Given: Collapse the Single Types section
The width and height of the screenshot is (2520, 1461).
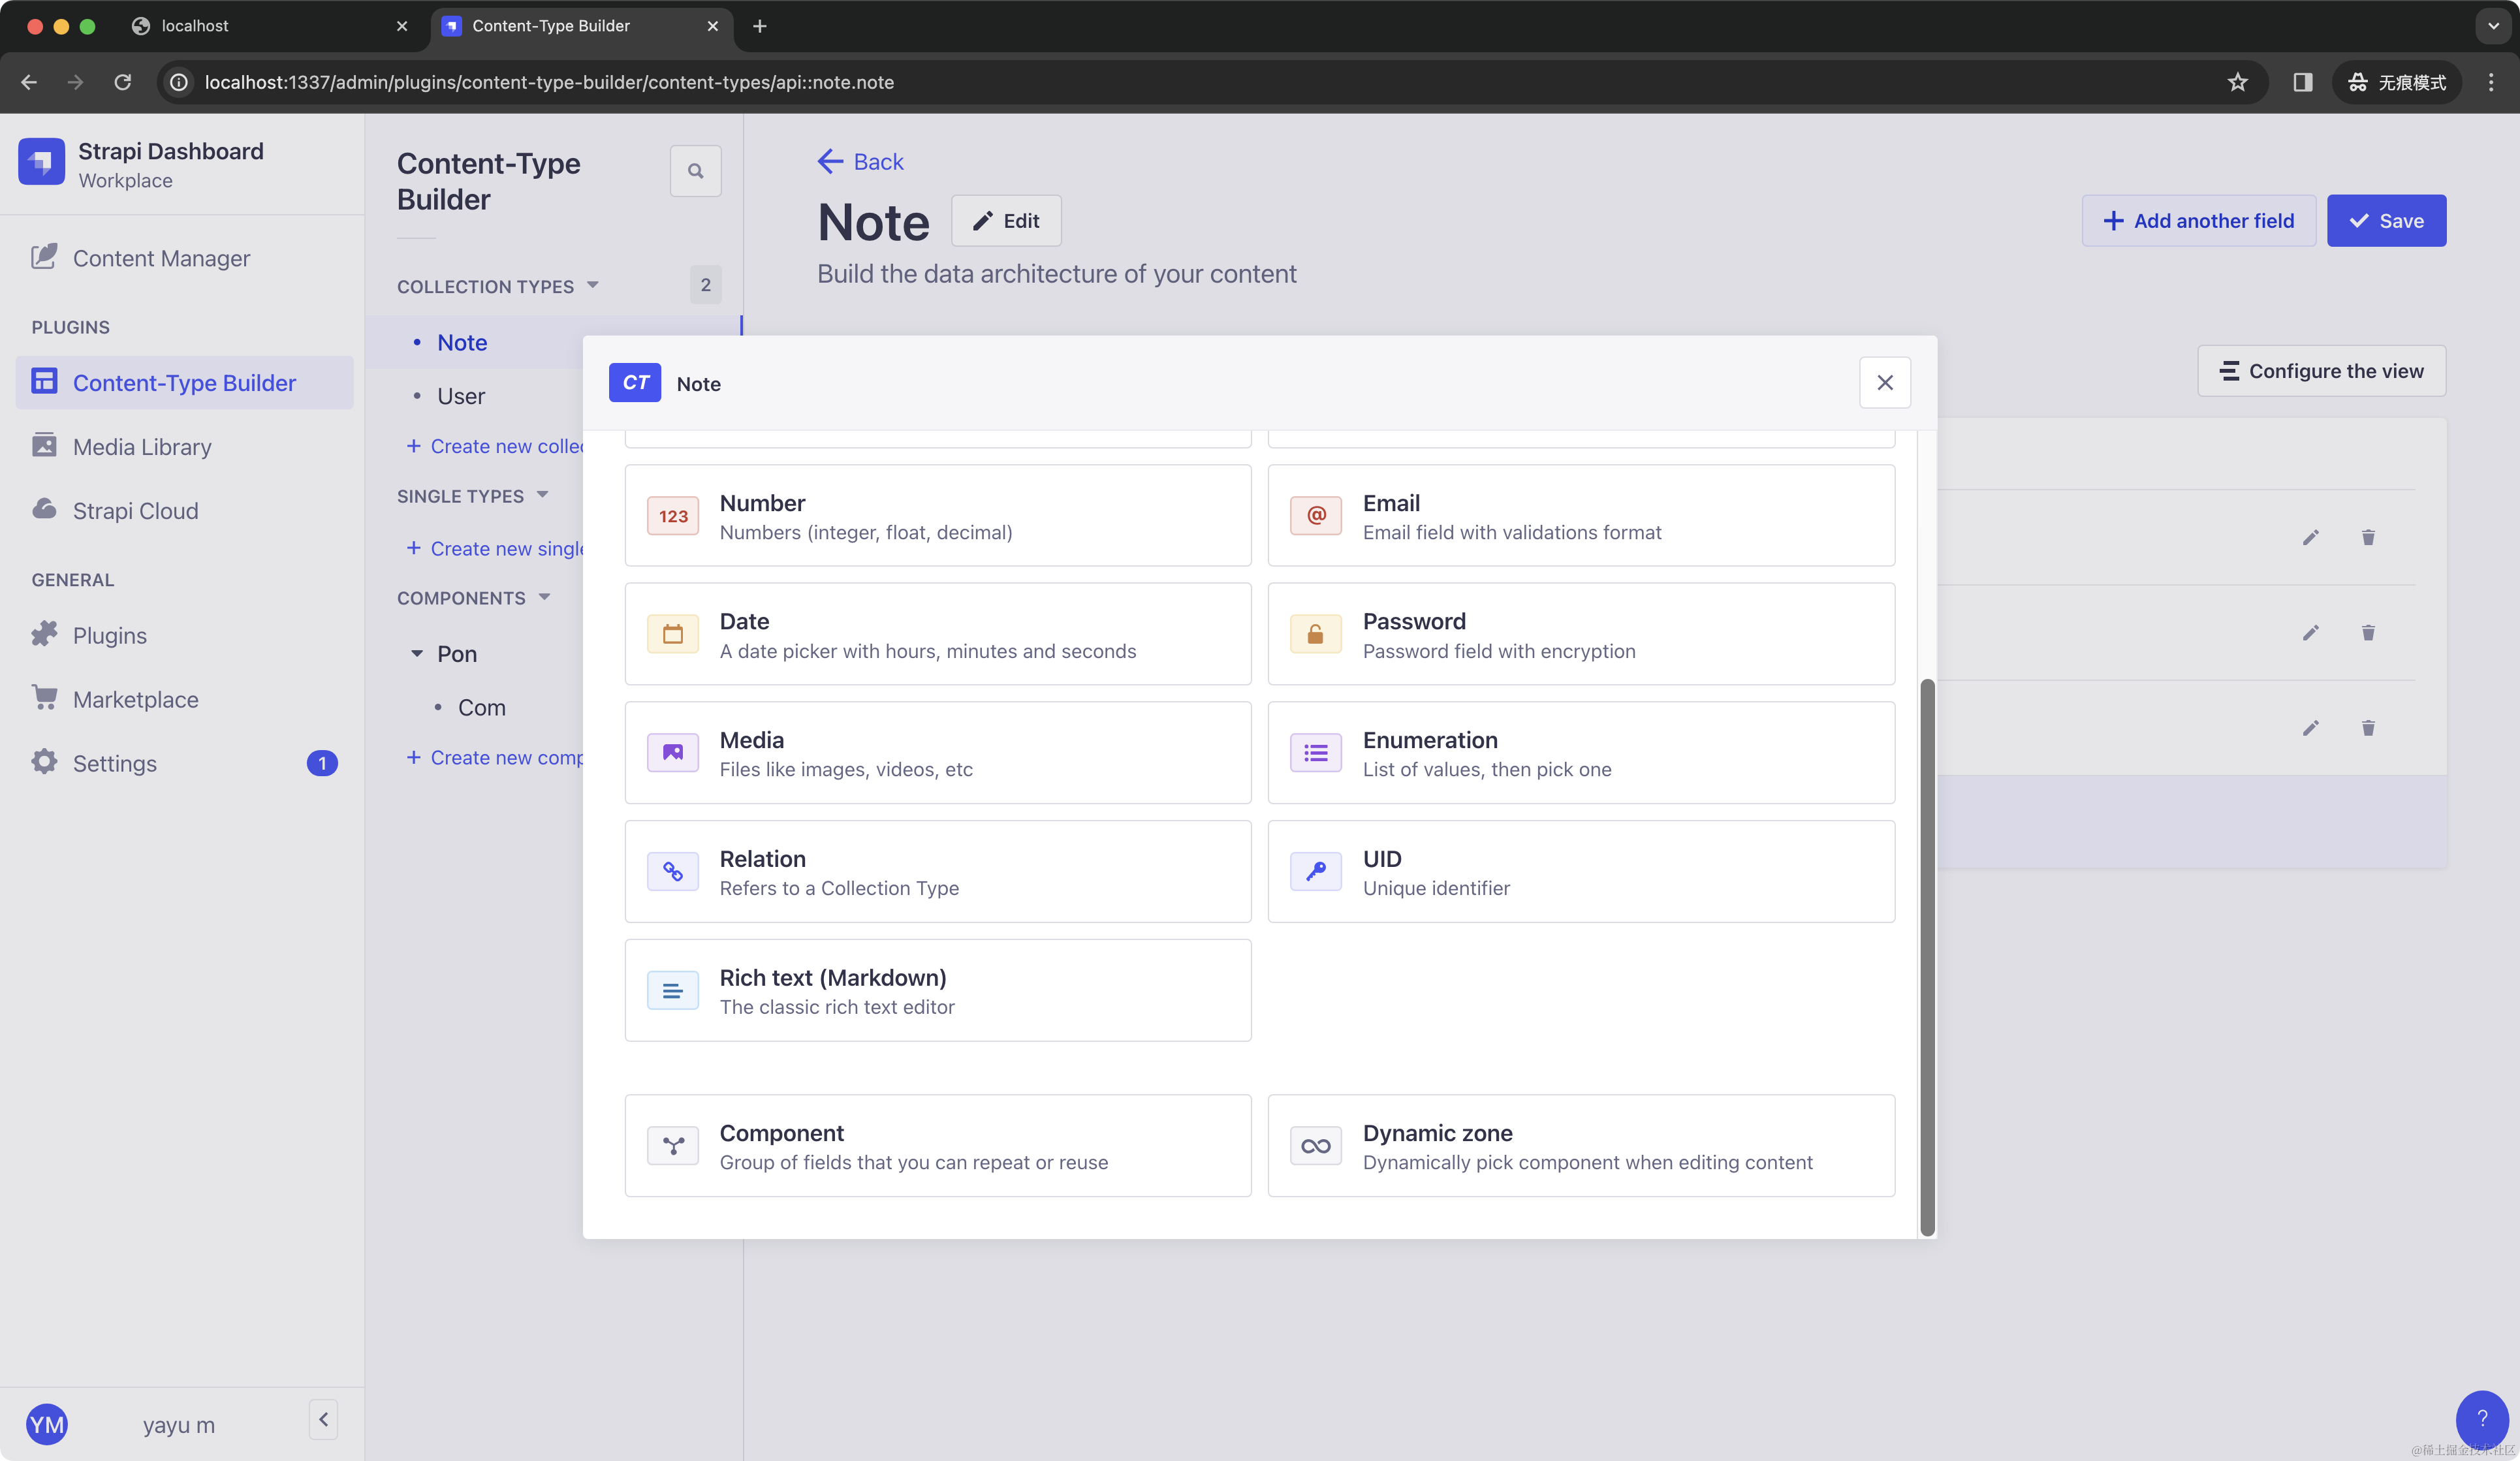Looking at the screenshot, I should pos(542,495).
